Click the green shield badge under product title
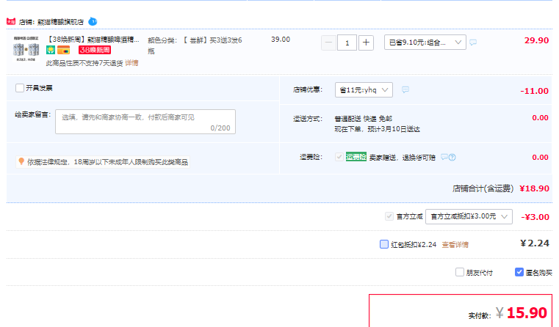 [x=51, y=50]
